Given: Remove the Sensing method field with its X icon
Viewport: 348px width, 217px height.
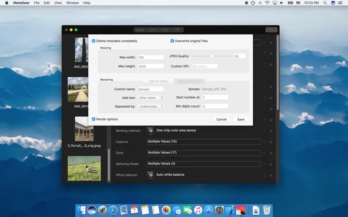Looking at the screenshot, I should coord(271,131).
